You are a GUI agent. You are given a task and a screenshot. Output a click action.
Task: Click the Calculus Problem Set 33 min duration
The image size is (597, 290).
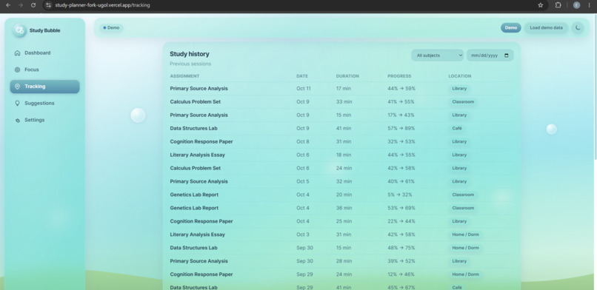[x=344, y=102]
